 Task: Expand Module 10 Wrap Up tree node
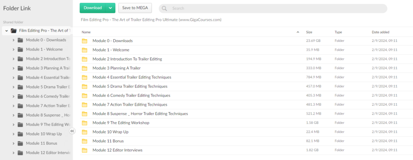point(13,134)
